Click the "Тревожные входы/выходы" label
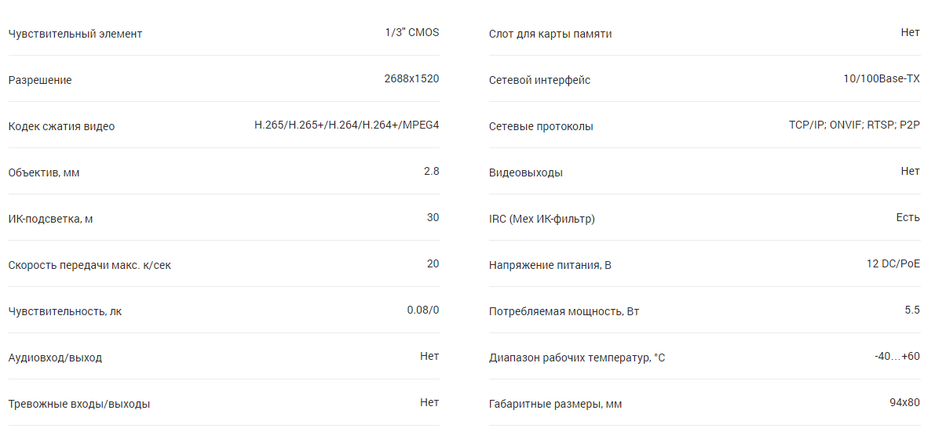This screenshot has width=935, height=432. [x=79, y=404]
